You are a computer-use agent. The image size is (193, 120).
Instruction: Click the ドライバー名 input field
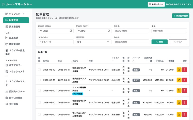point(56,42)
